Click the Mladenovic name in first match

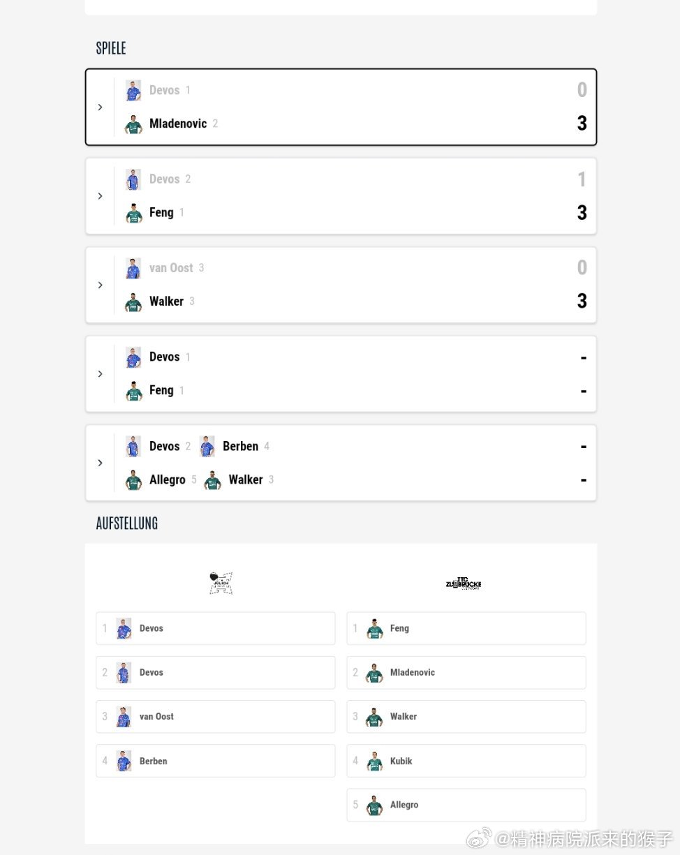(178, 124)
